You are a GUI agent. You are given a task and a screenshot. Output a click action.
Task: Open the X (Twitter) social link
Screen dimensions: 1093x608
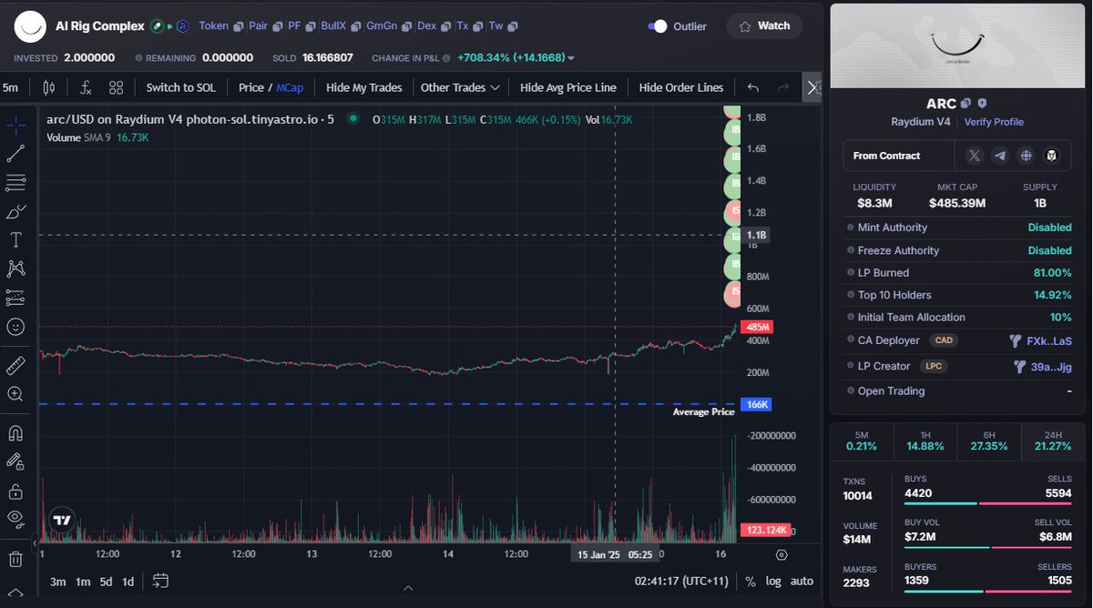click(975, 156)
